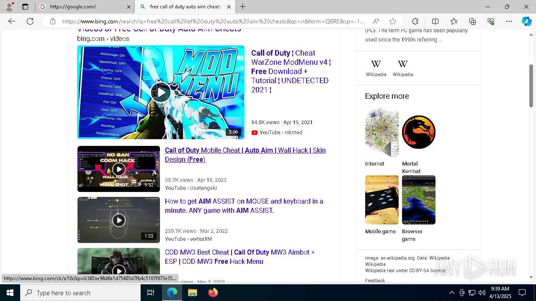Show hidden tray icons
Viewport: 536px width, 301px height.
coord(451,293)
